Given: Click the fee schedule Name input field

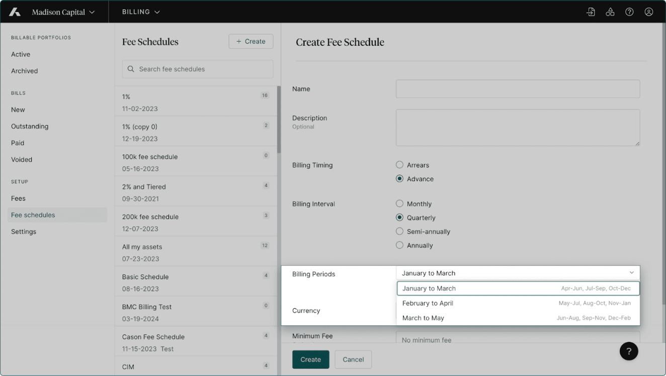Looking at the screenshot, I should coord(518,89).
